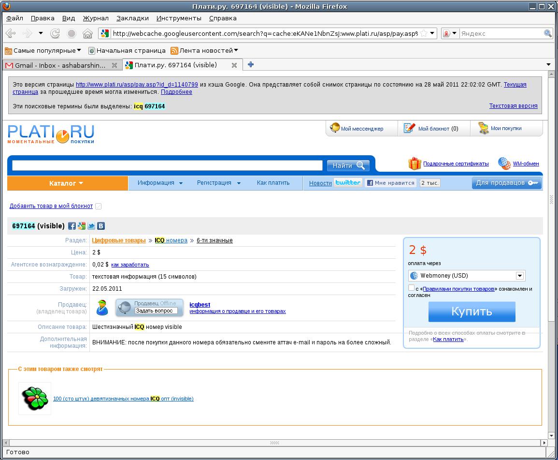The width and height of the screenshot is (558, 460).
Task: Open Подарочные сертификаты link
Action: [x=456, y=163]
